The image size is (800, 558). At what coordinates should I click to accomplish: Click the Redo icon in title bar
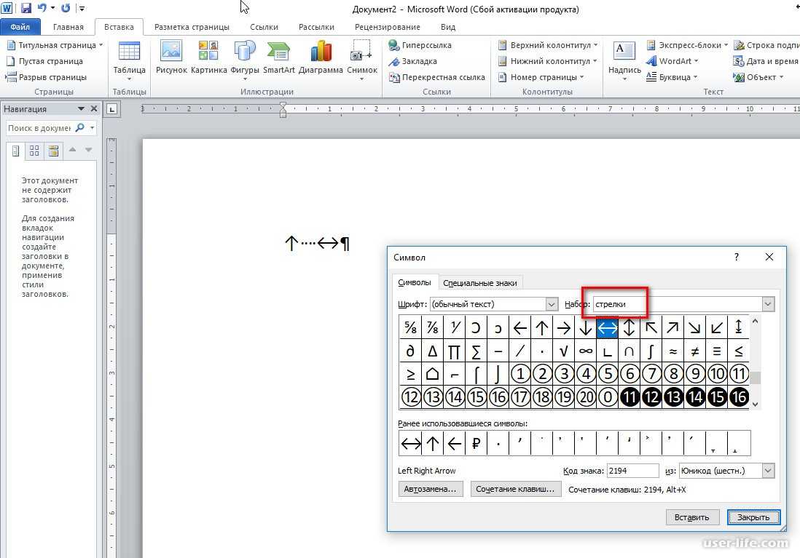tap(66, 8)
